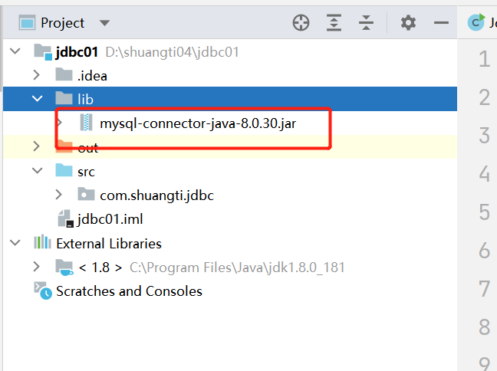The image size is (497, 371).
Task: Click line number 3 in gutter
Action: pos(483,135)
